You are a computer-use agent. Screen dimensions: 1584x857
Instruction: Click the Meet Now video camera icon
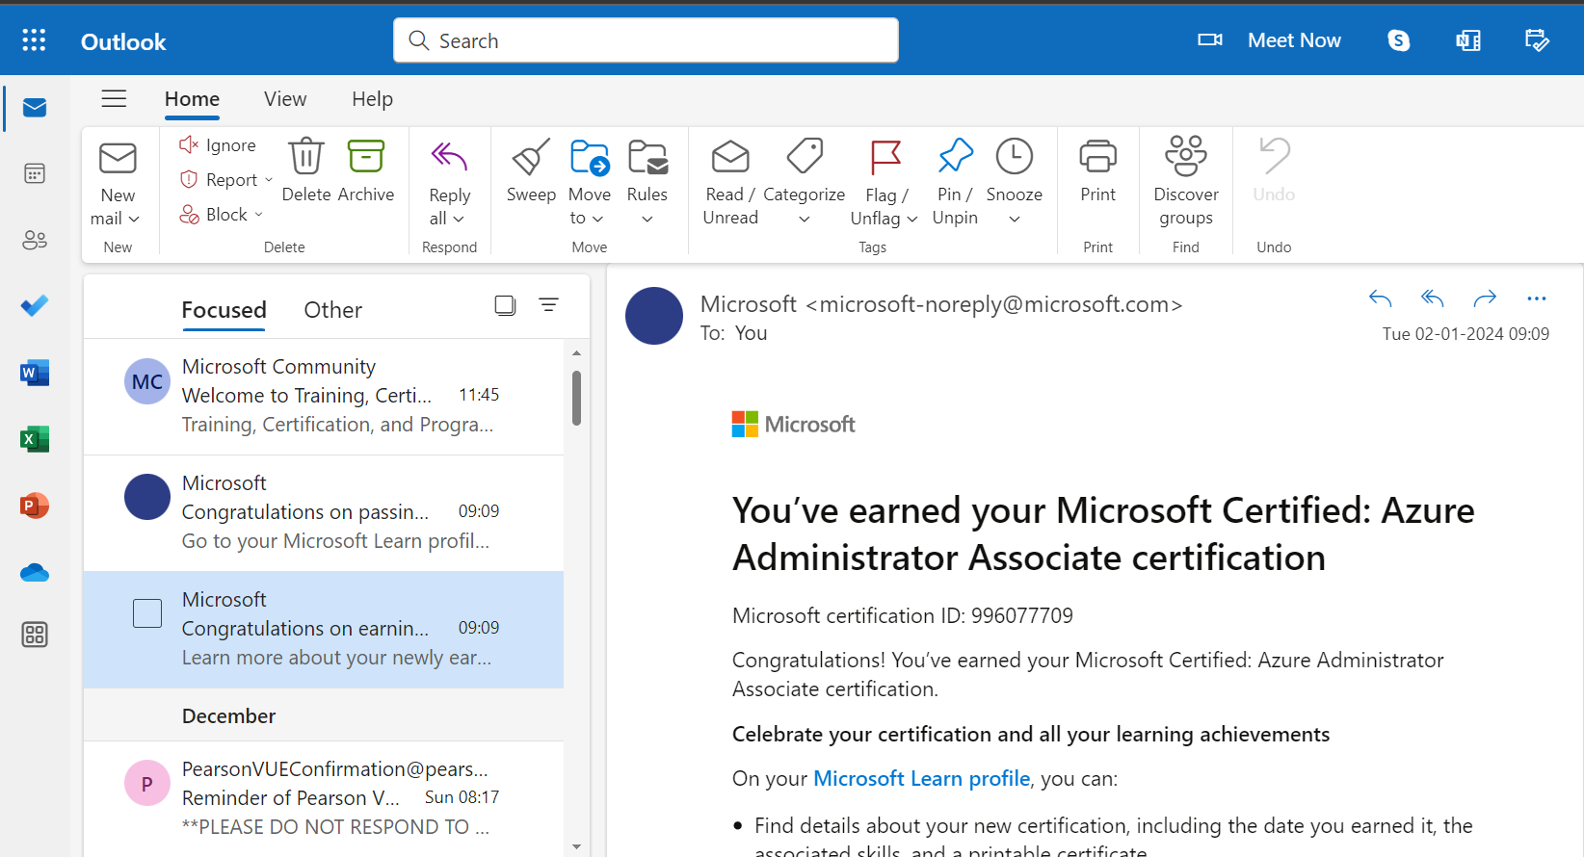[1210, 40]
